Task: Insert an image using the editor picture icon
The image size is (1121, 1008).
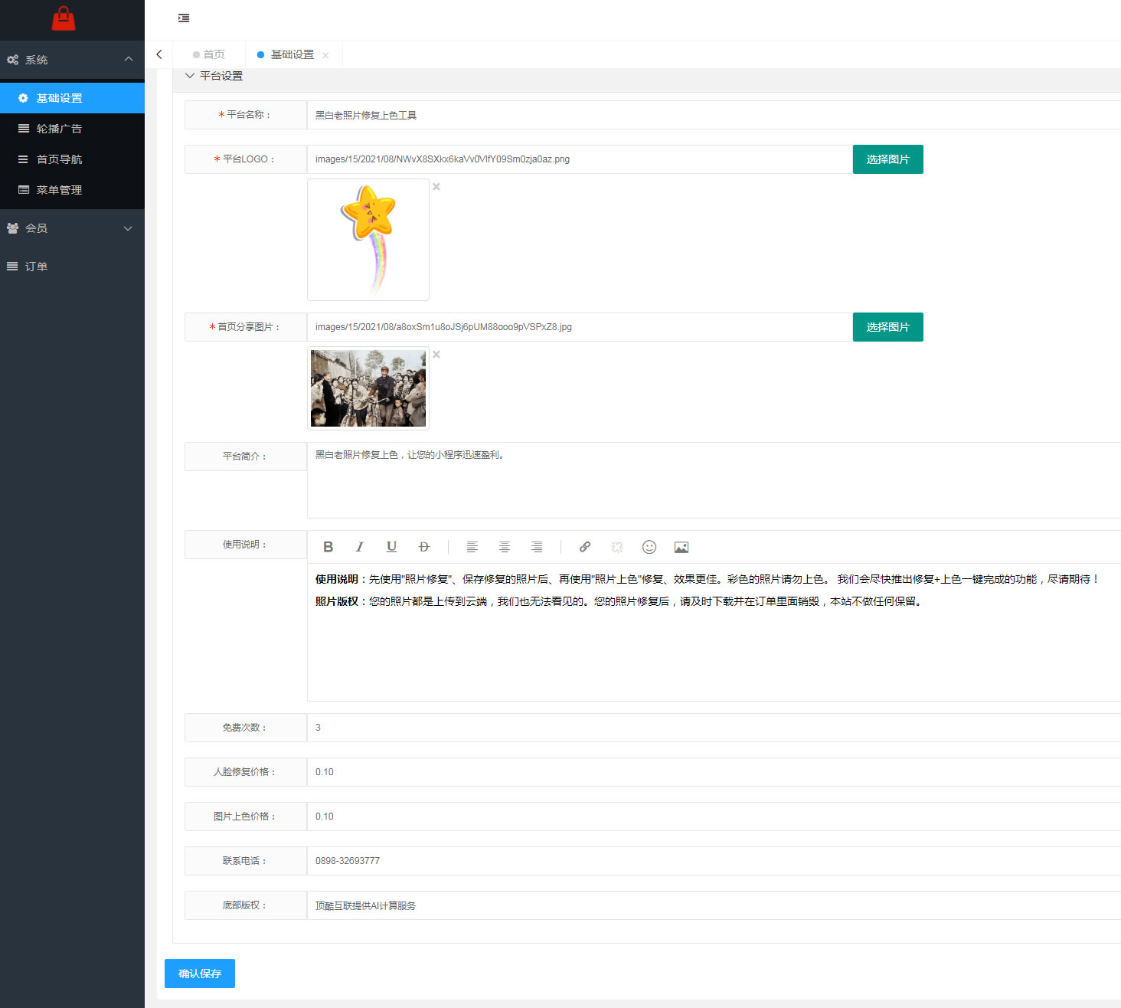Action: click(x=681, y=547)
